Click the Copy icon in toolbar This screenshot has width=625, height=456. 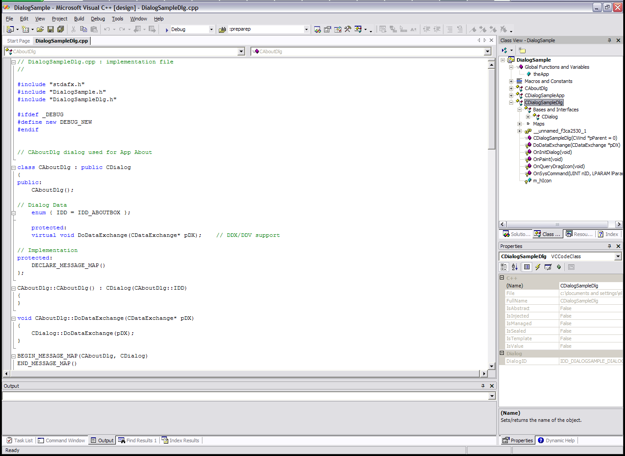pyautogui.click(x=83, y=29)
